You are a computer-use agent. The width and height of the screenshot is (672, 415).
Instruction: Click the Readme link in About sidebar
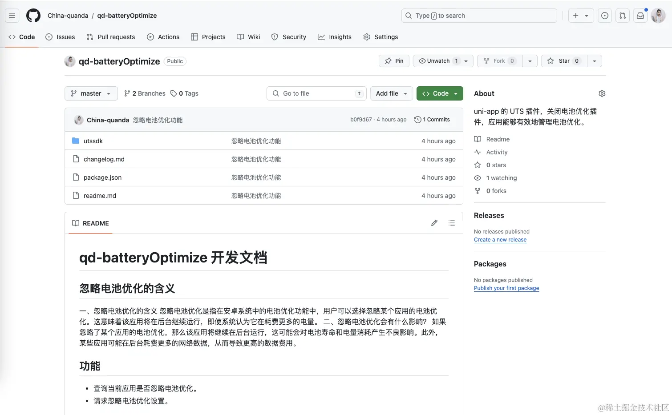pos(492,139)
